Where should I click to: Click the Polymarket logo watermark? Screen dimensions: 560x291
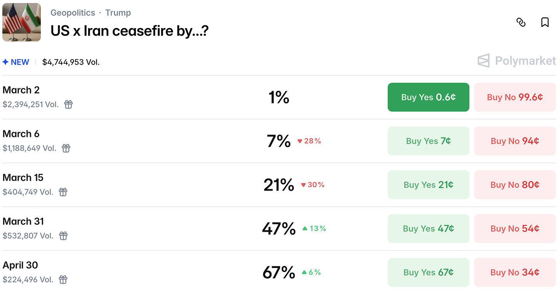click(517, 61)
